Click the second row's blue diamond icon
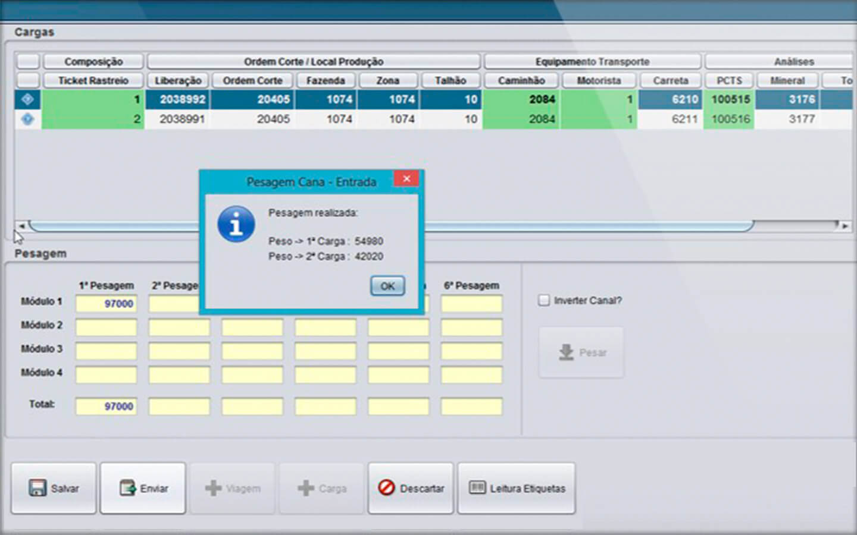Viewport: 857px width, 535px height. tap(27, 119)
